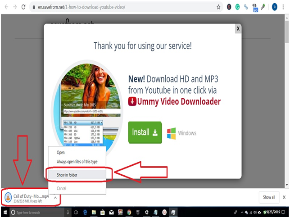The width and height of the screenshot is (290, 218).
Task: Click the VLC cone file icon
Action: tap(8, 197)
